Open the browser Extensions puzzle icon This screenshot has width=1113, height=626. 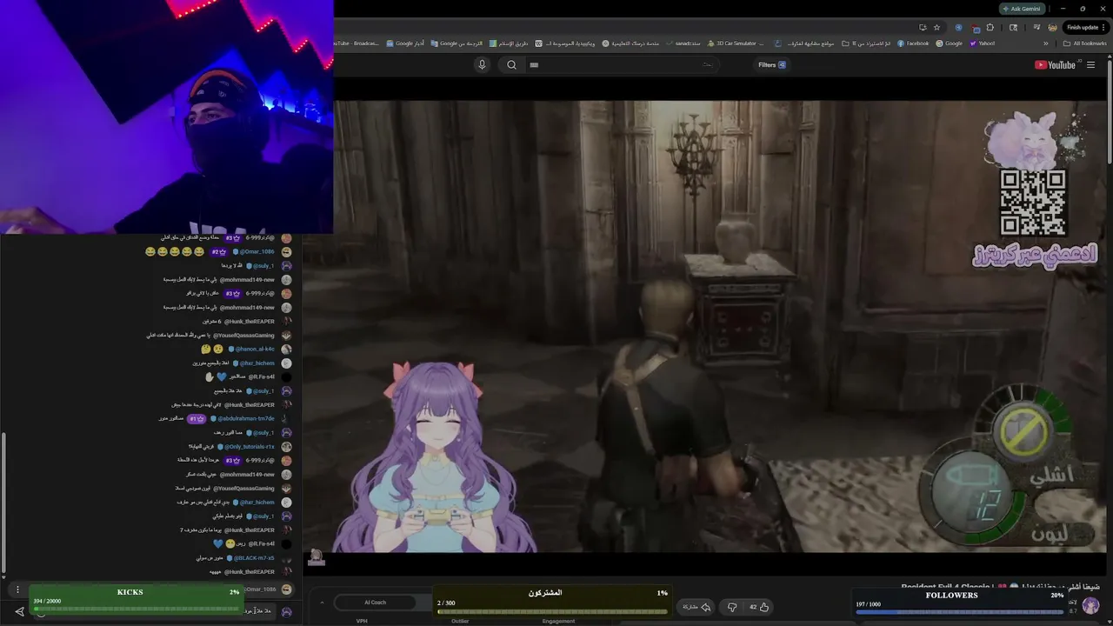(990, 28)
